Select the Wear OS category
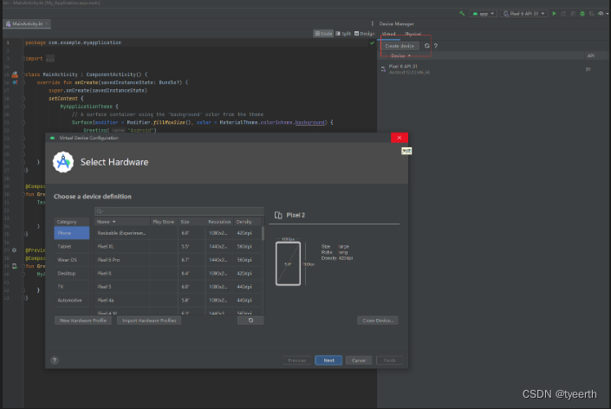The width and height of the screenshot is (611, 409). click(72, 260)
